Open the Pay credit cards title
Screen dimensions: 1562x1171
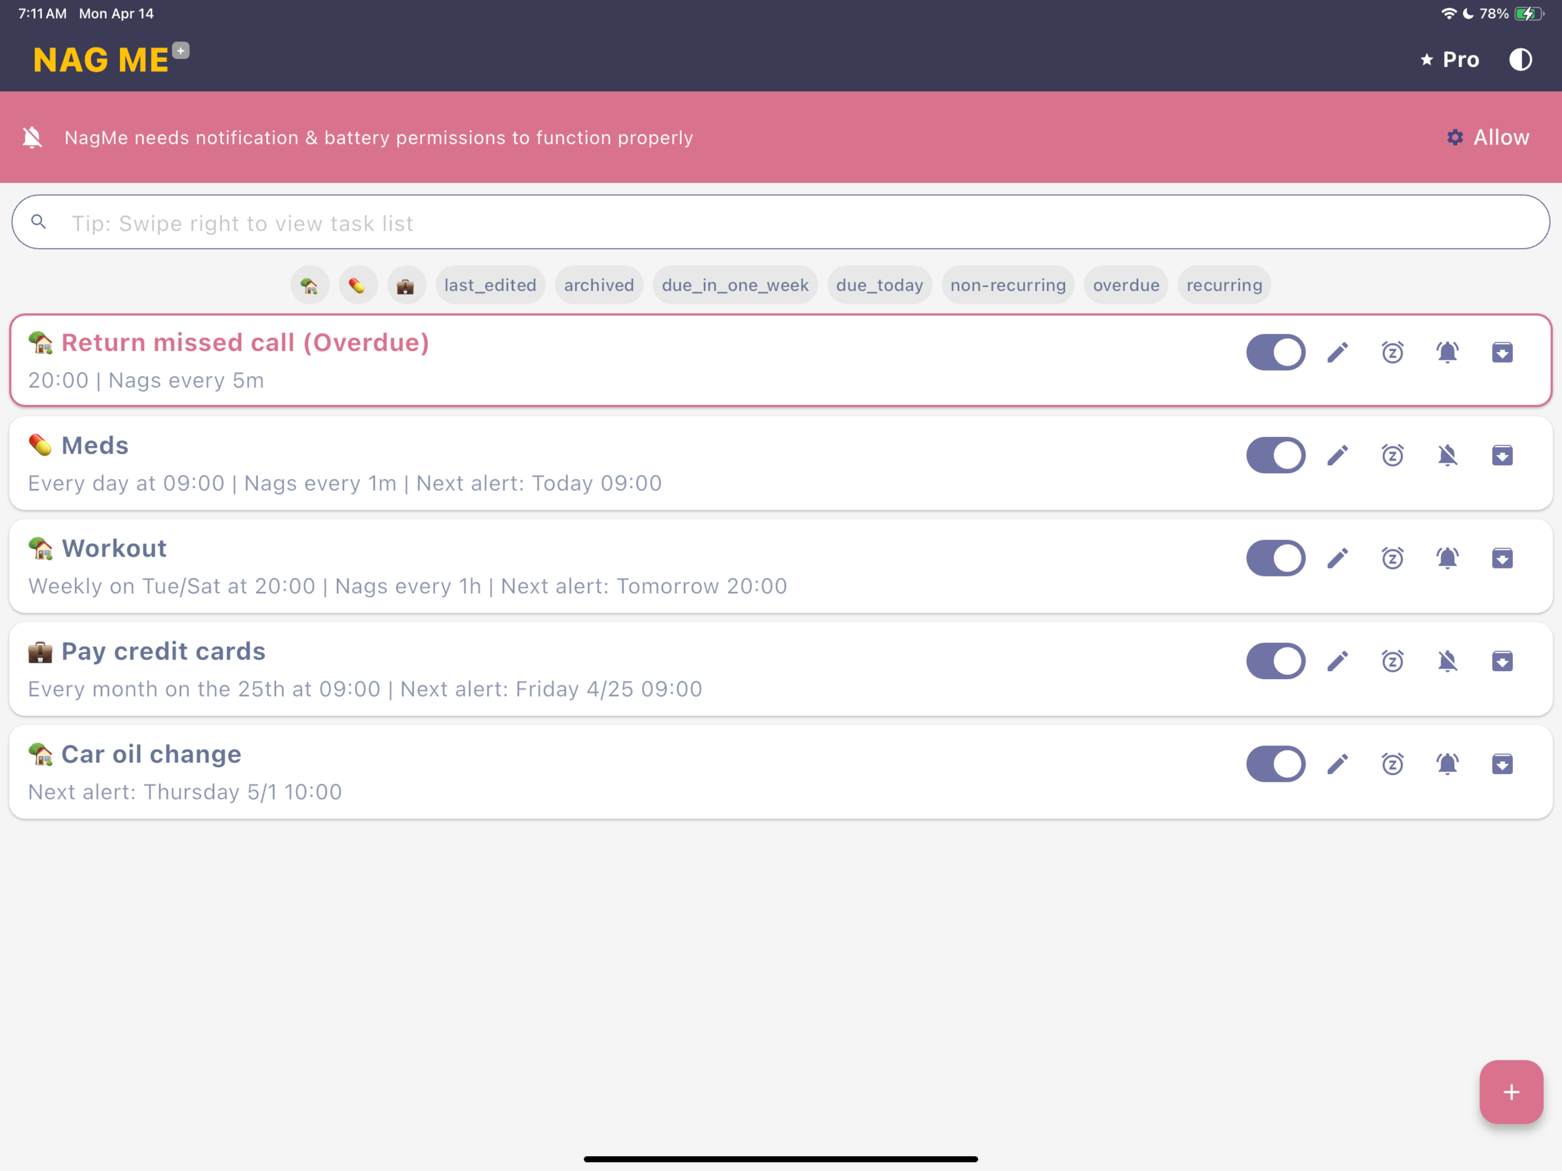click(163, 651)
